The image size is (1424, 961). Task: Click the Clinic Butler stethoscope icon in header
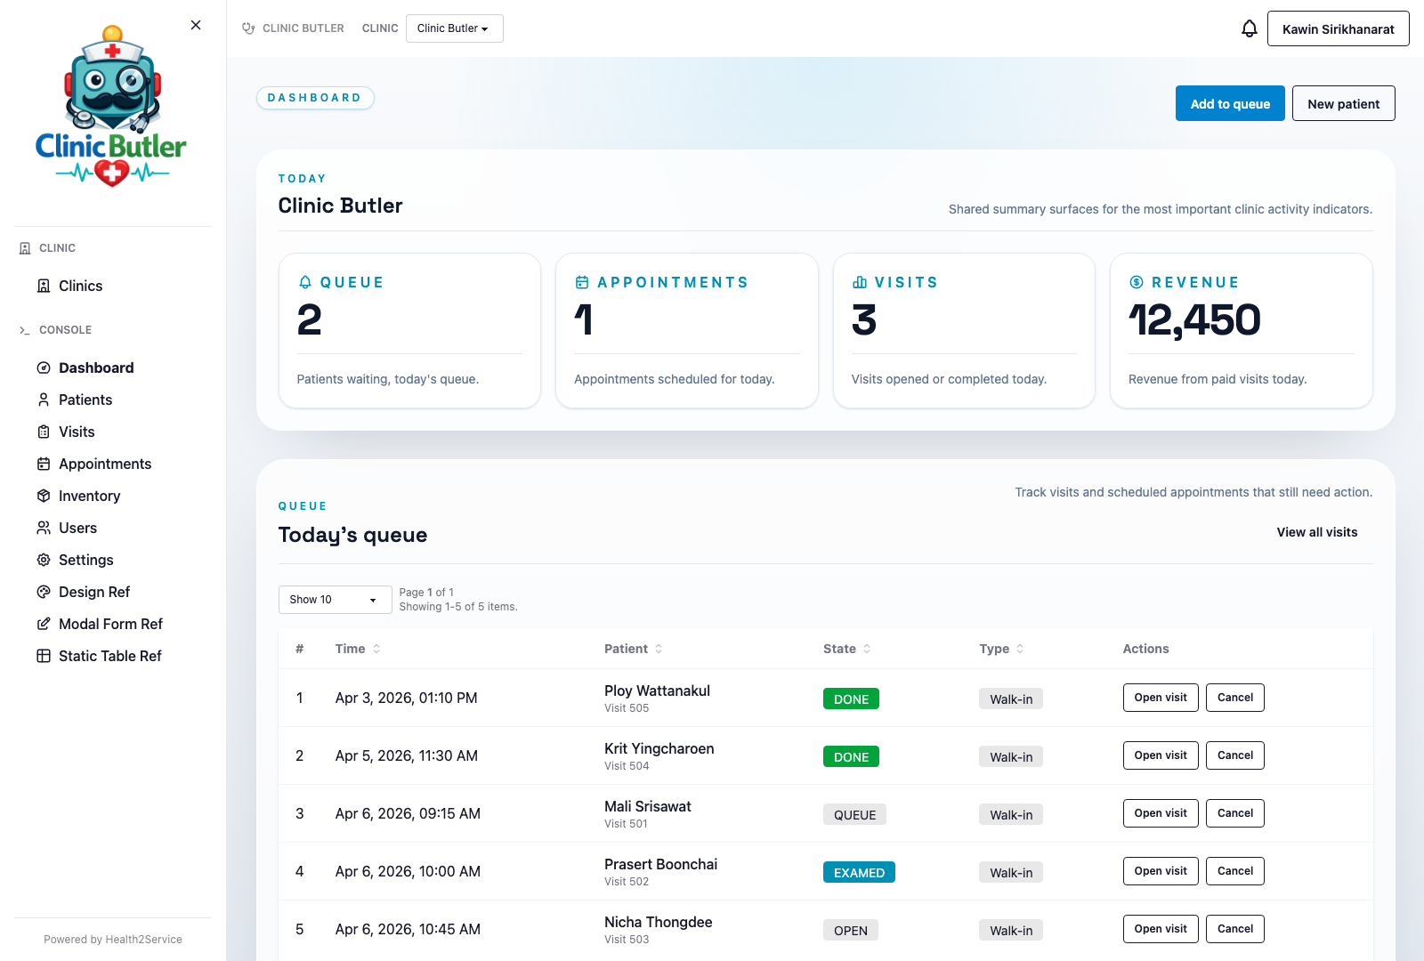[248, 28]
